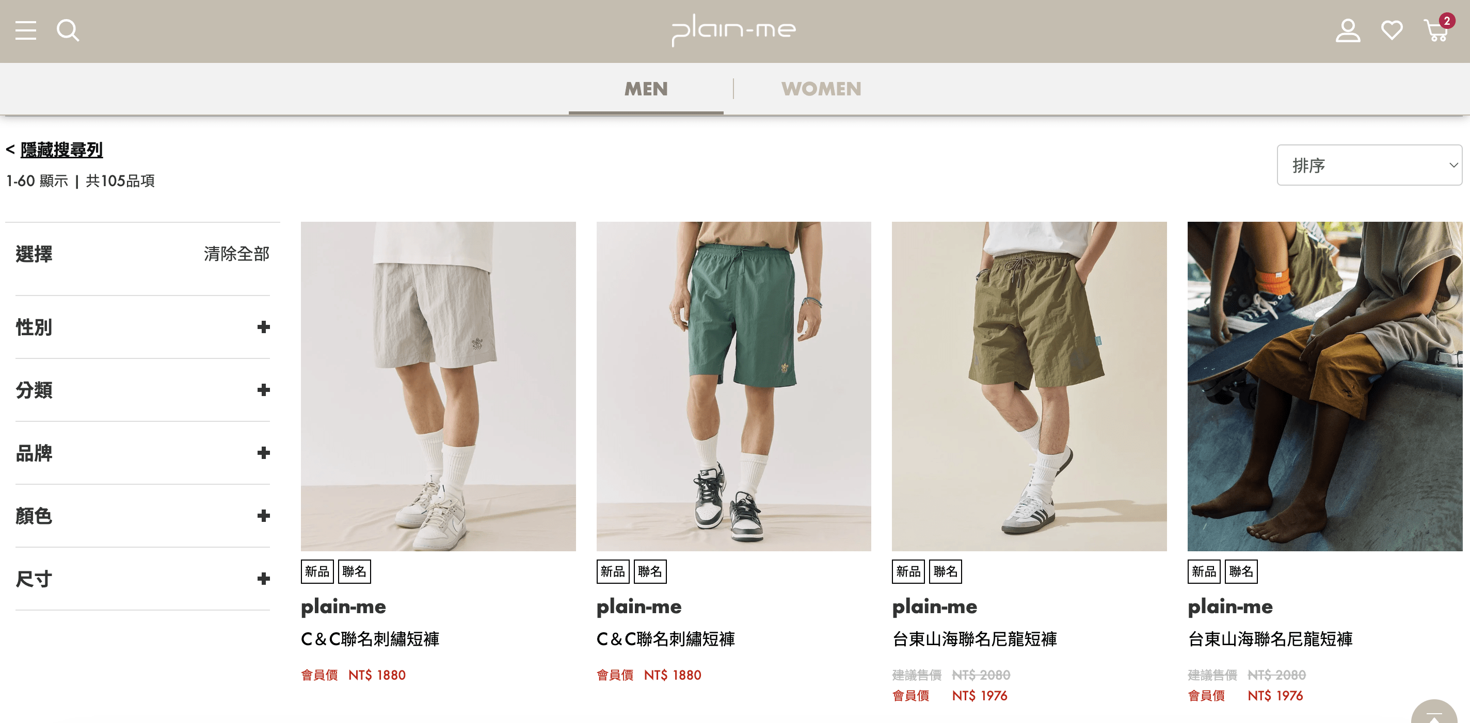
Task: Expand the 尺寸 filter plus icon
Action: 263,579
